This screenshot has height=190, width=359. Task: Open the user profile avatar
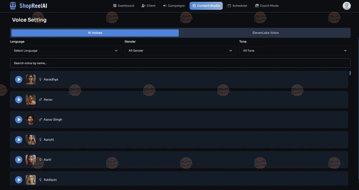click(346, 6)
